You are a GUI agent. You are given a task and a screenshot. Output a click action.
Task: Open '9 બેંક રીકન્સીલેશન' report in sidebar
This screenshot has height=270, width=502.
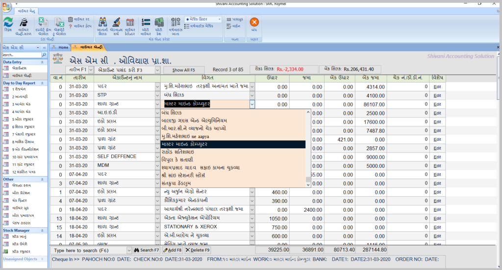click(25, 149)
